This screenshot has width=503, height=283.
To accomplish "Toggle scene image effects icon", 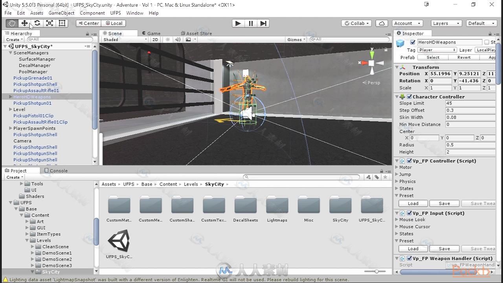I will pyautogui.click(x=189, y=39).
